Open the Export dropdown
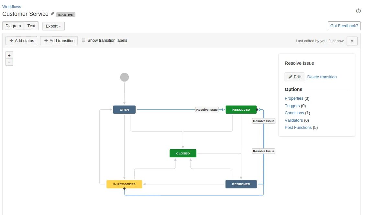Viewport: 365px width, 215px height. click(53, 26)
